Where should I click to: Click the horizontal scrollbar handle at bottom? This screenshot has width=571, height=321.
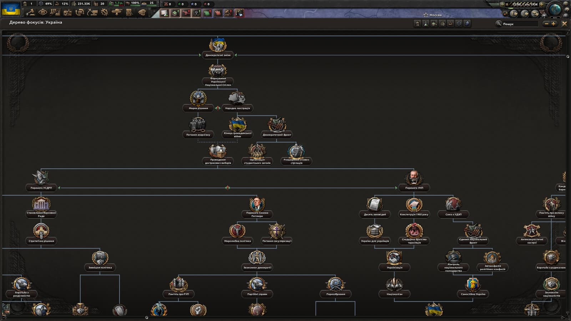coord(147,317)
